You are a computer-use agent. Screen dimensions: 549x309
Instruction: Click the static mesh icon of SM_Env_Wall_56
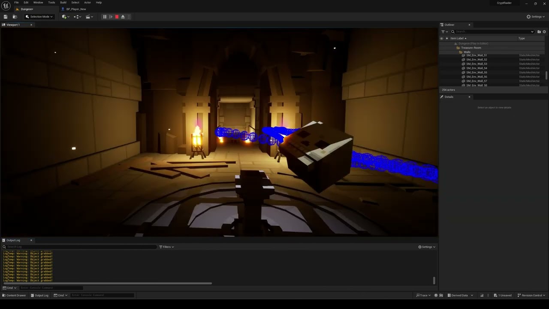(463, 77)
